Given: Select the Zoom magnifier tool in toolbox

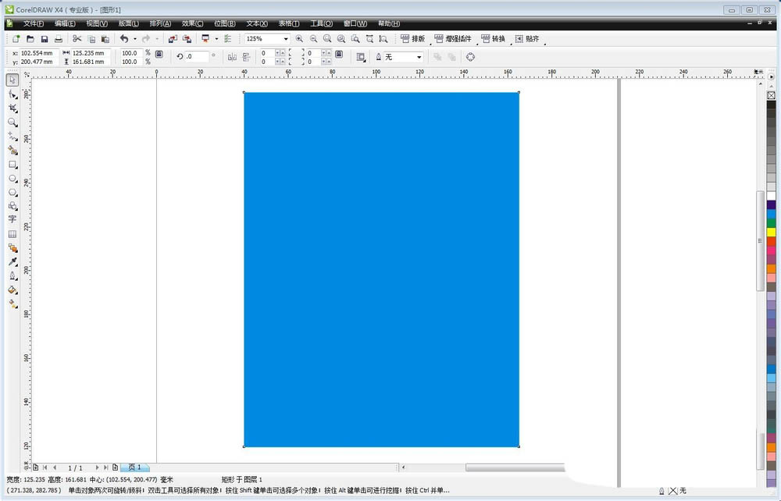Looking at the screenshot, I should coord(12,122).
